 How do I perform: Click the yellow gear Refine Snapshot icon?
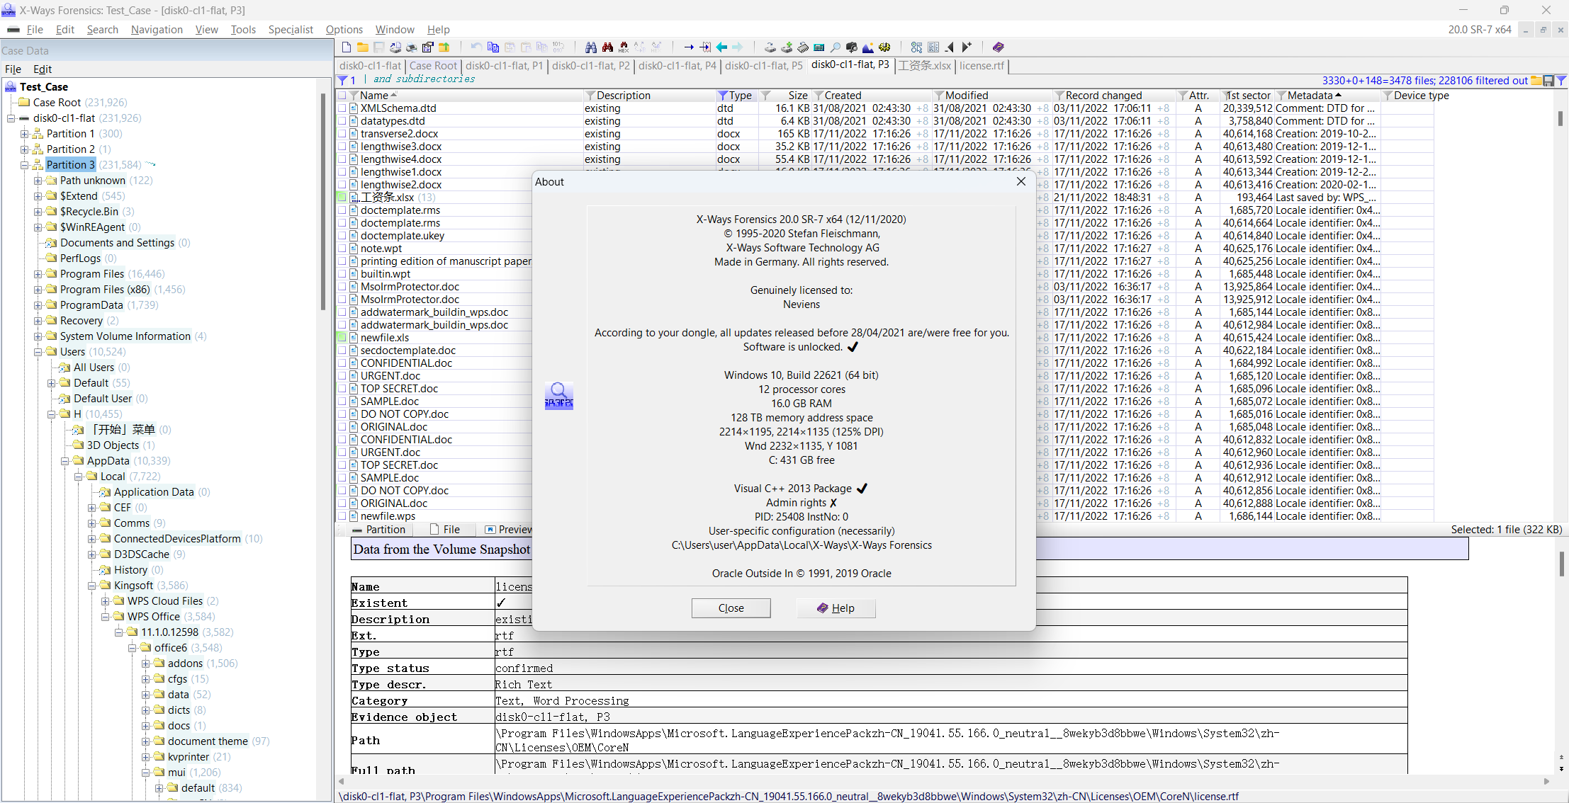pos(884,47)
